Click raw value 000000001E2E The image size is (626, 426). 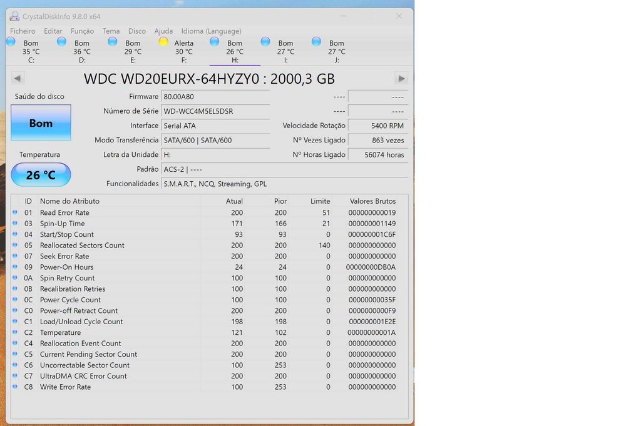pyautogui.click(x=372, y=321)
